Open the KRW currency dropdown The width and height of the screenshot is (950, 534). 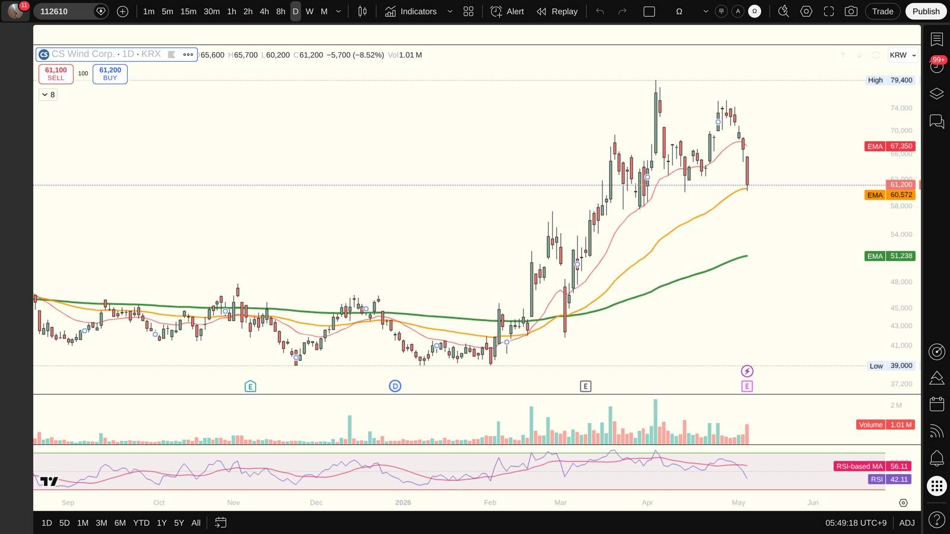[902, 55]
